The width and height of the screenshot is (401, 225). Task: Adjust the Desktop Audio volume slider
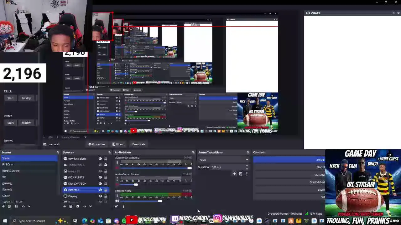click(x=160, y=201)
